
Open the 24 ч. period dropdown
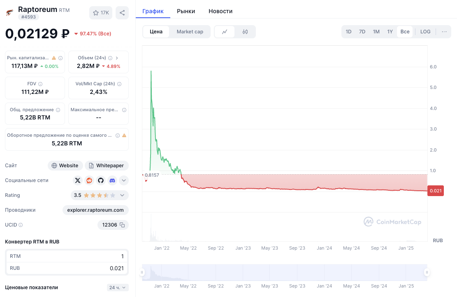point(118,288)
